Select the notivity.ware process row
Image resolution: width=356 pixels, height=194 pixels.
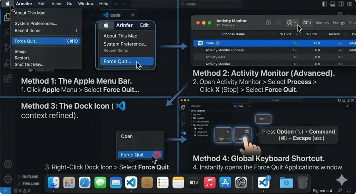click(274, 57)
